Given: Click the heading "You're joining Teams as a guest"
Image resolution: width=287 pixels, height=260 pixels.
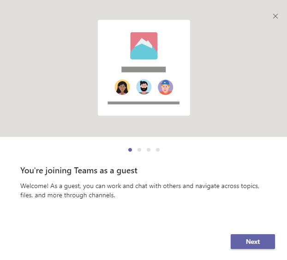Looking at the screenshot, I should coord(79,171).
